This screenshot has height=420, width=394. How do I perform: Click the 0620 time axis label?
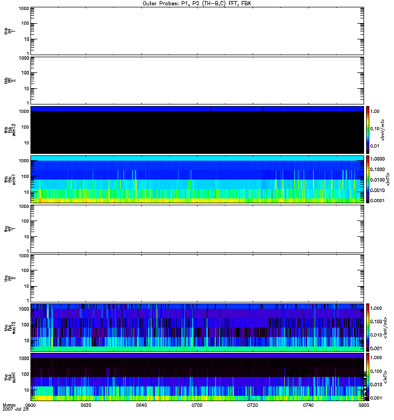86,405
